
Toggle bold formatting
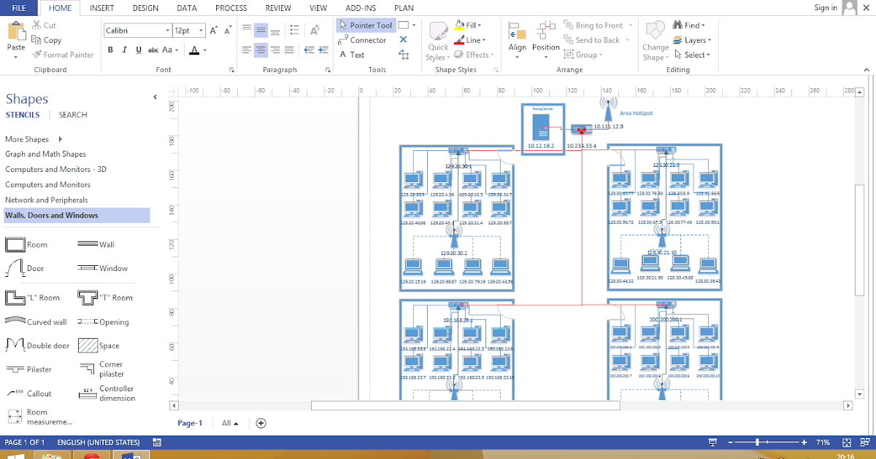[x=110, y=50]
